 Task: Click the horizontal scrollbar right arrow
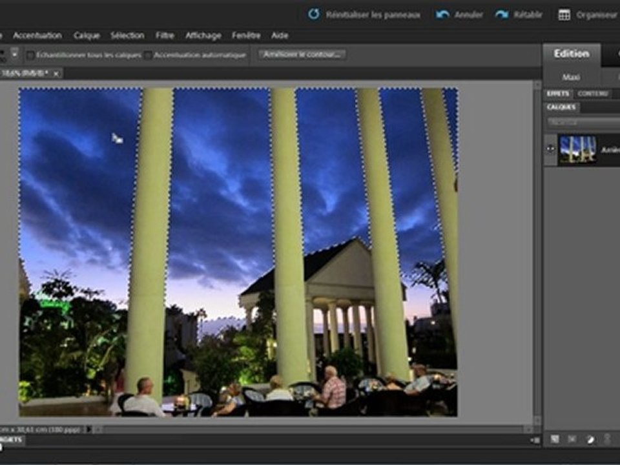click(x=528, y=429)
